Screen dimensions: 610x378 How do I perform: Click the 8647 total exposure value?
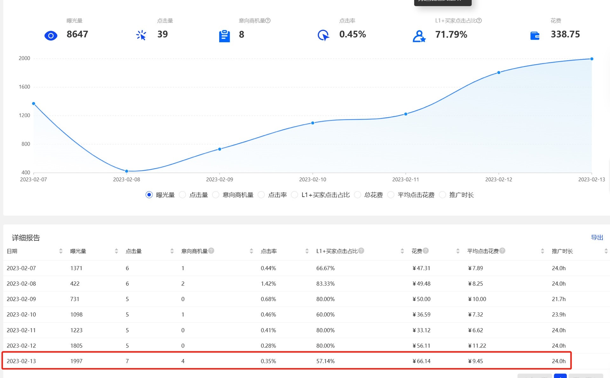tap(77, 34)
